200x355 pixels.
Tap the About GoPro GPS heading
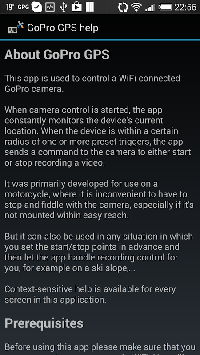click(57, 55)
